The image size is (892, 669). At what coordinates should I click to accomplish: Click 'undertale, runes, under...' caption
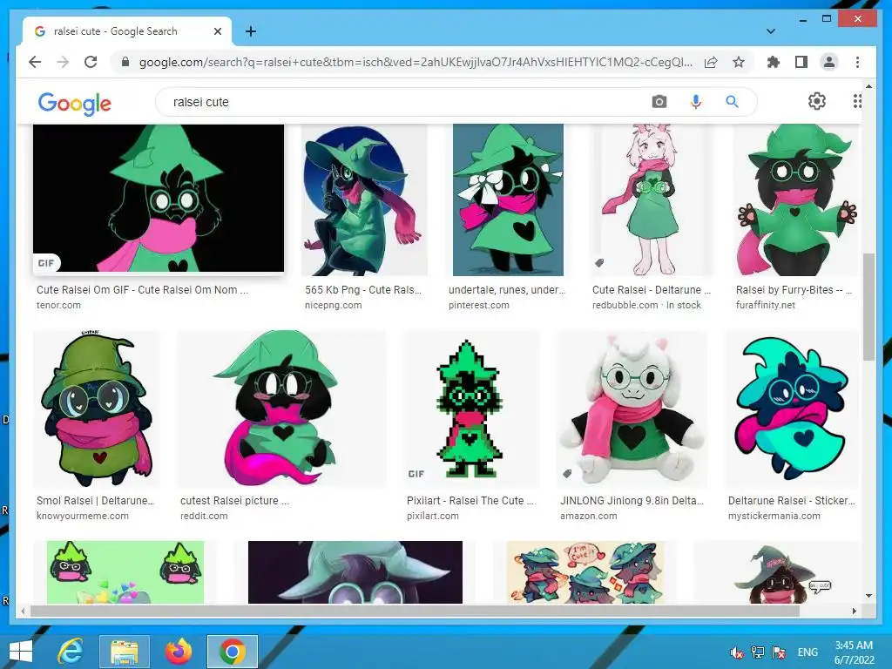(507, 289)
